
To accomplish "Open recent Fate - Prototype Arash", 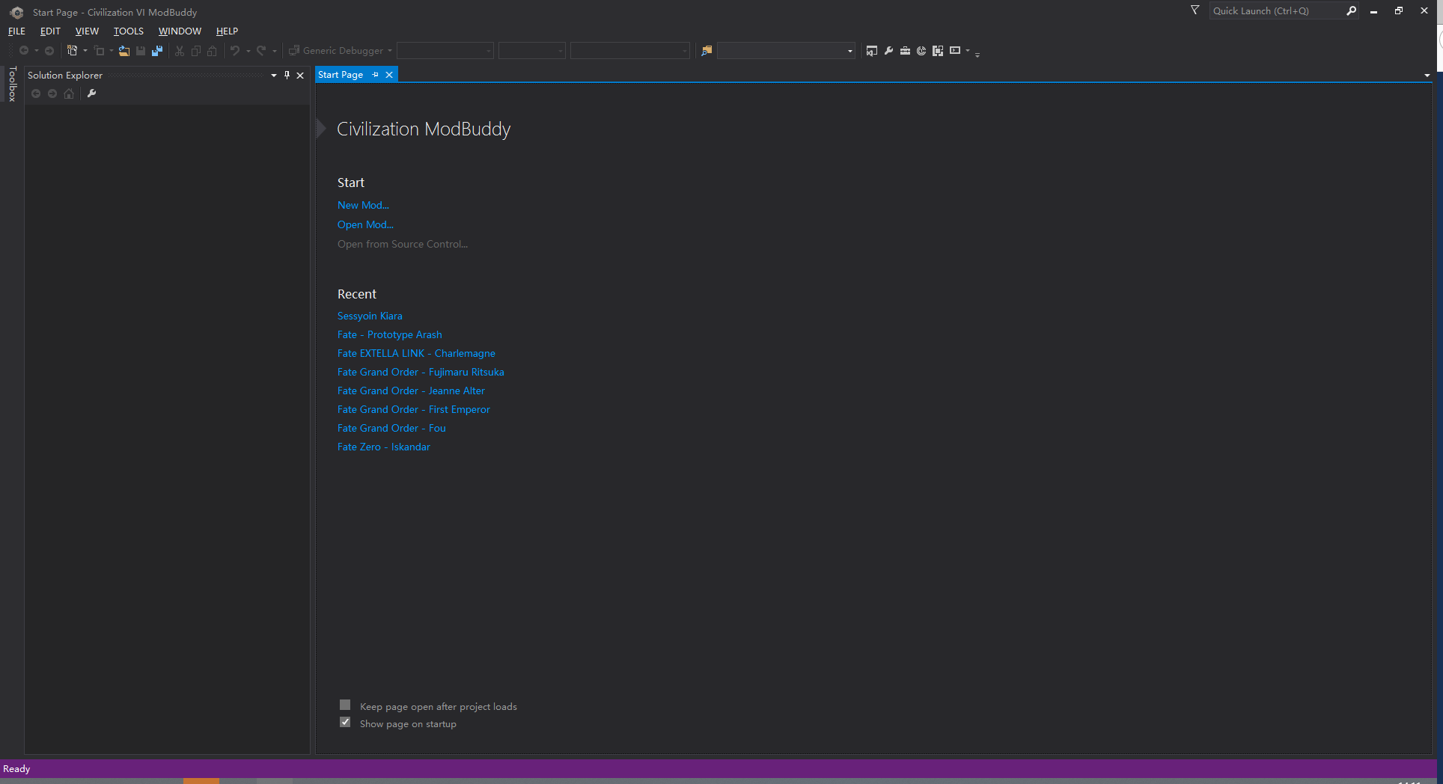I will pyautogui.click(x=389, y=334).
